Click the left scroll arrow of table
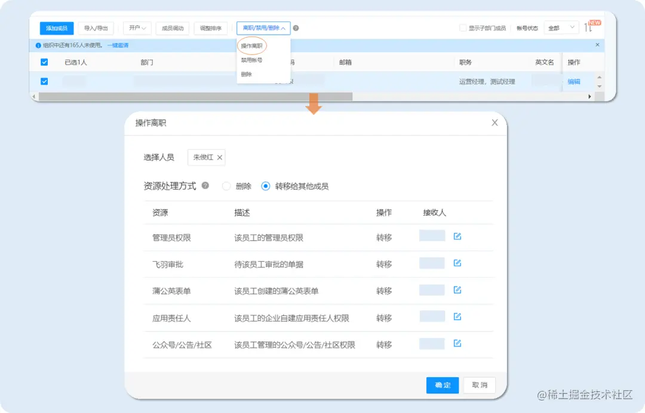 [x=33, y=96]
